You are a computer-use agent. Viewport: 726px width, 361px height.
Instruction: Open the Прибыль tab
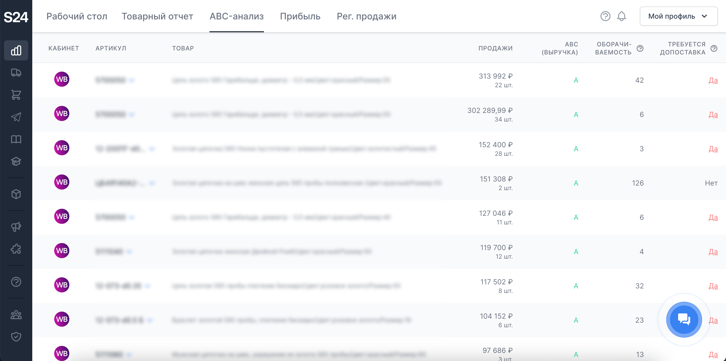coord(300,16)
